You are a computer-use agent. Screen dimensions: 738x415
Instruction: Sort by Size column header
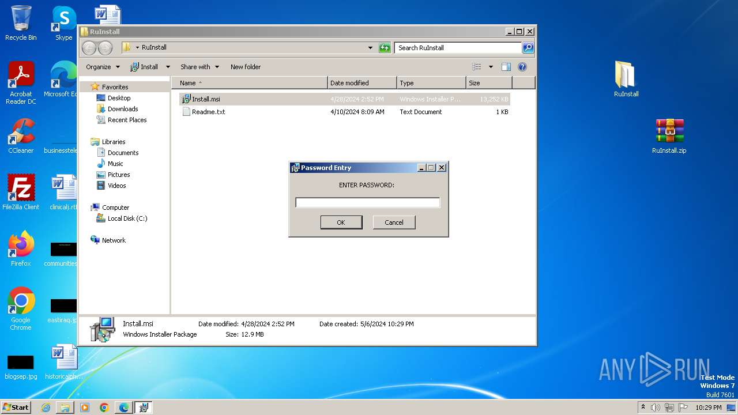tap(488, 83)
